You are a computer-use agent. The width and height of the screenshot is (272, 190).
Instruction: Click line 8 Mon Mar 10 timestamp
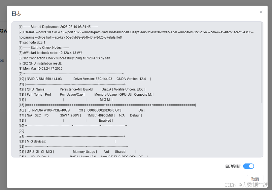[40, 69]
